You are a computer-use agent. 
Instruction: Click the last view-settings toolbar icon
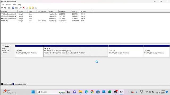36,8
